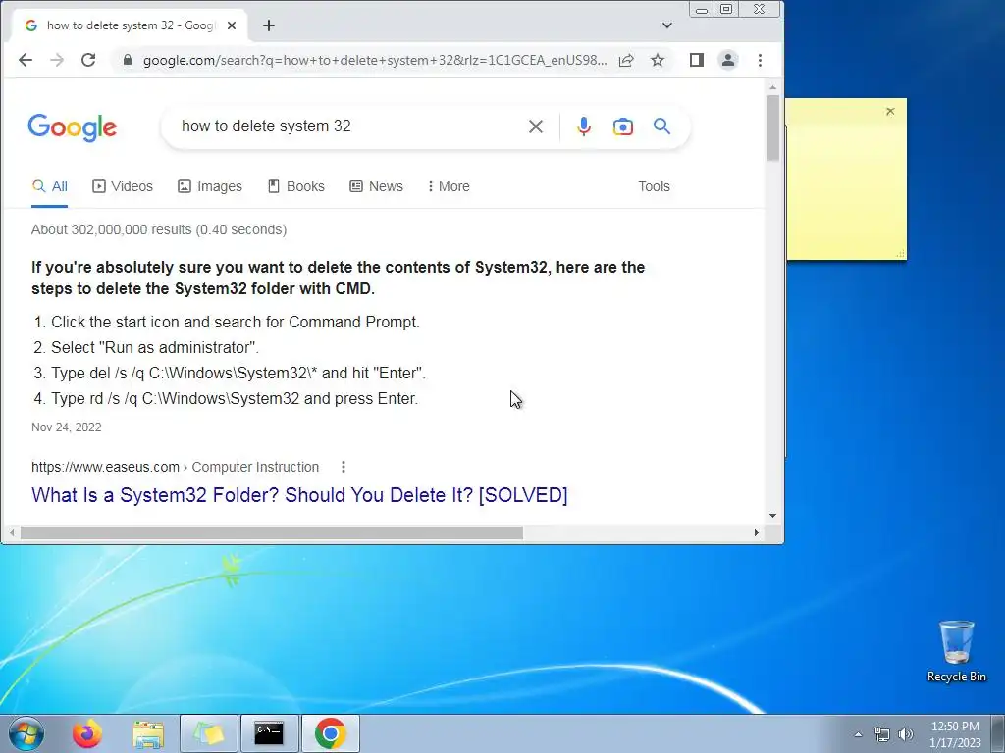Click the 'Nov 24, 2022' snippet date

[67, 427]
